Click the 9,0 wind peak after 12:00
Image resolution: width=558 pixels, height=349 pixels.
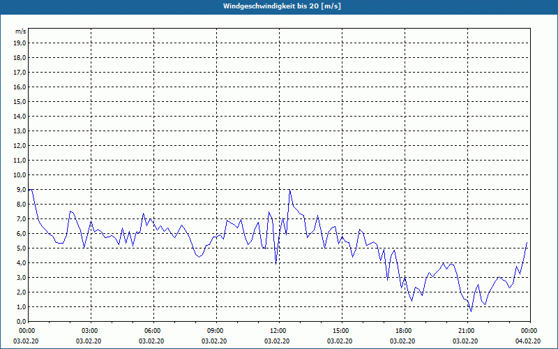pos(289,190)
